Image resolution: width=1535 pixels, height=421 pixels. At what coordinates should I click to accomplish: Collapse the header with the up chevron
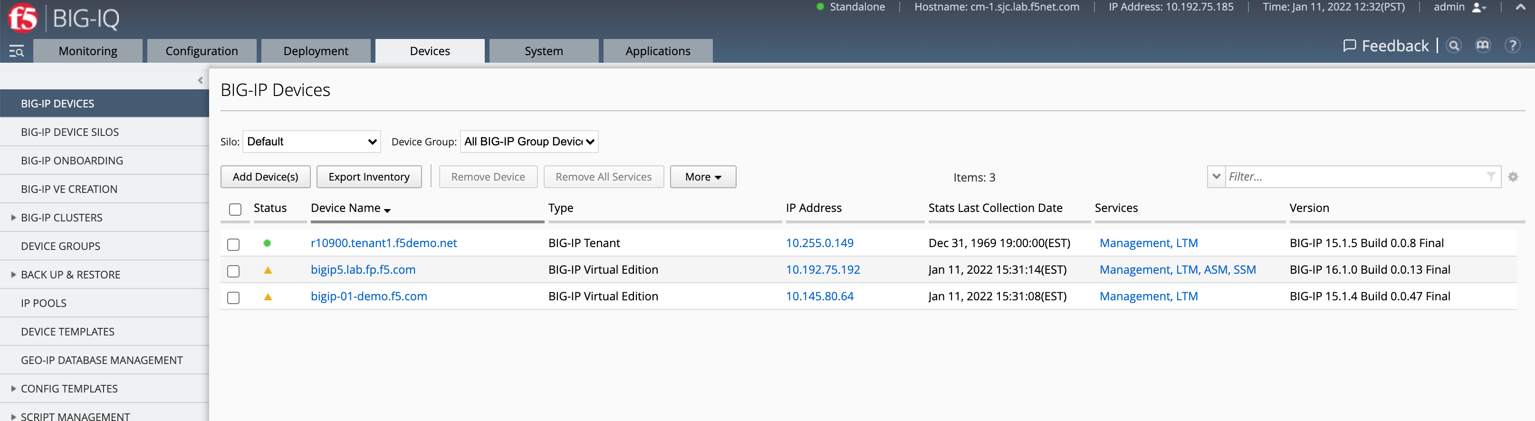coord(1520,7)
